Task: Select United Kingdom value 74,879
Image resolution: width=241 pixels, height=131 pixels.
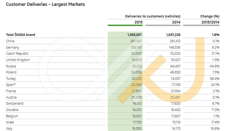Action: click(137, 60)
